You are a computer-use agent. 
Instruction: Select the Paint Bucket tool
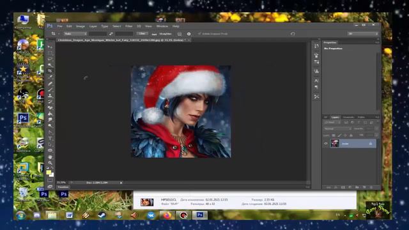(50, 114)
